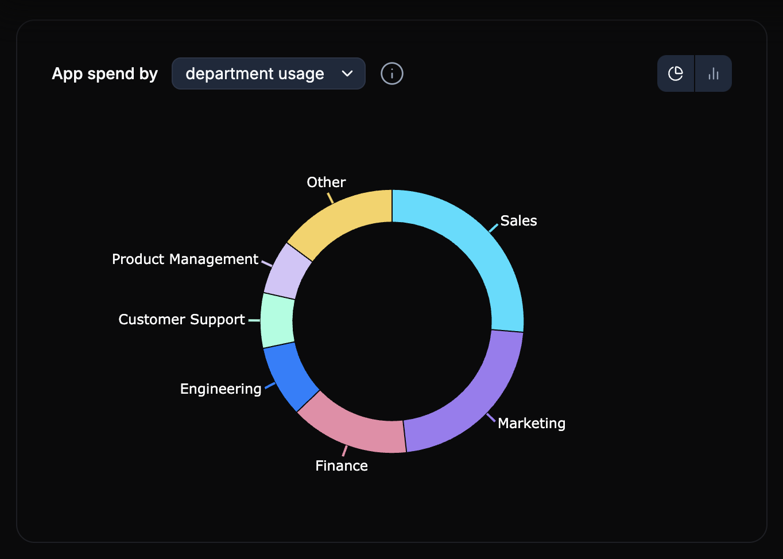Image resolution: width=783 pixels, height=559 pixels.
Task: Click the Engineering chart label
Action: point(220,389)
